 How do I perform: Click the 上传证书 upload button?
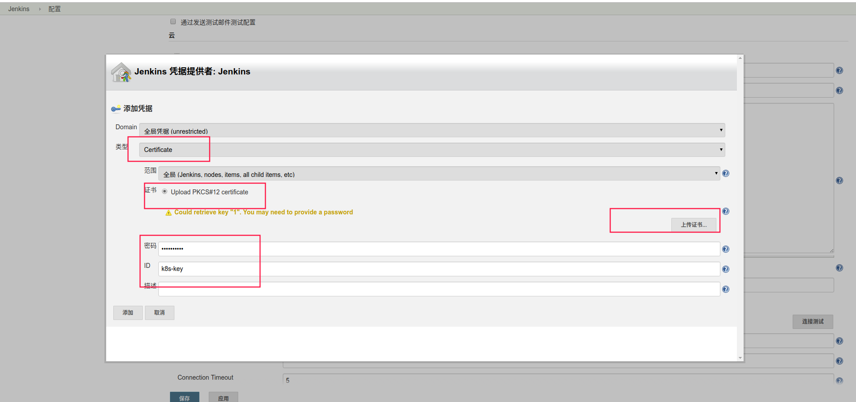point(694,225)
